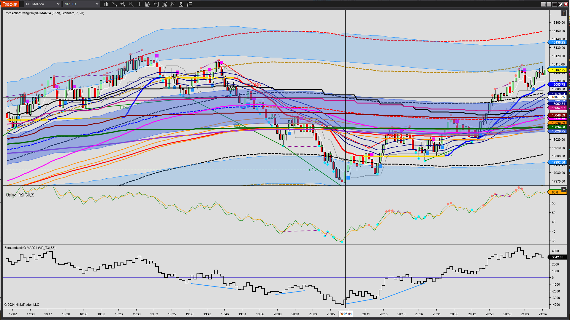Open the NQ MAR24 instrument dropdown
This screenshot has height=320, width=570.
tap(42, 4)
